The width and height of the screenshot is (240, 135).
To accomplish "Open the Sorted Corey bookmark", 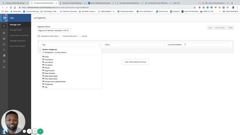I will tap(162, 12).
